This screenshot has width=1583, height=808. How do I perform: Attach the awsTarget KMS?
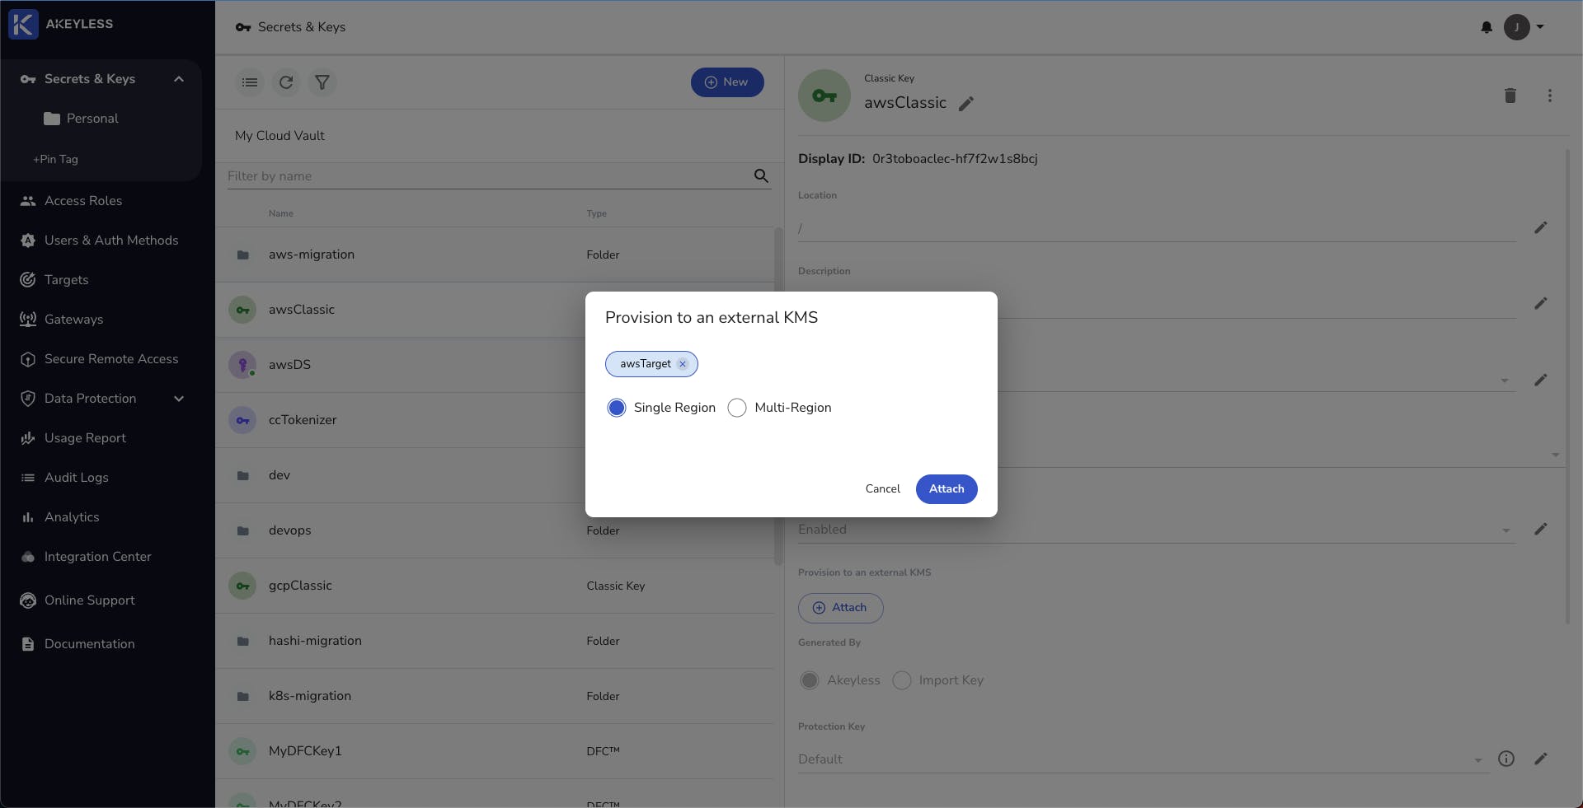click(946, 489)
